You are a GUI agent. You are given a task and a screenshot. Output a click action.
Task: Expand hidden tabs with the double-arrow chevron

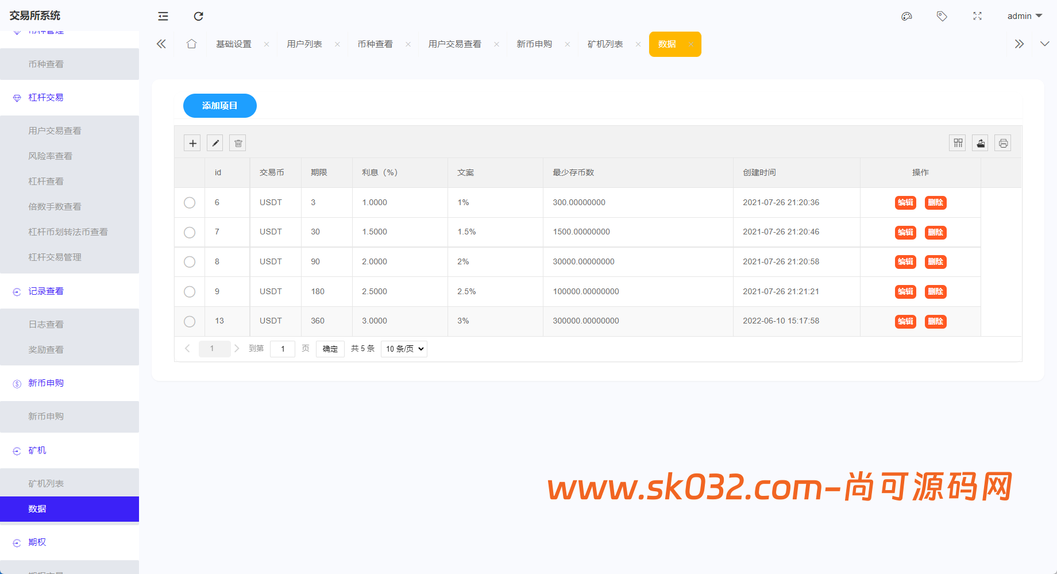tap(1020, 44)
